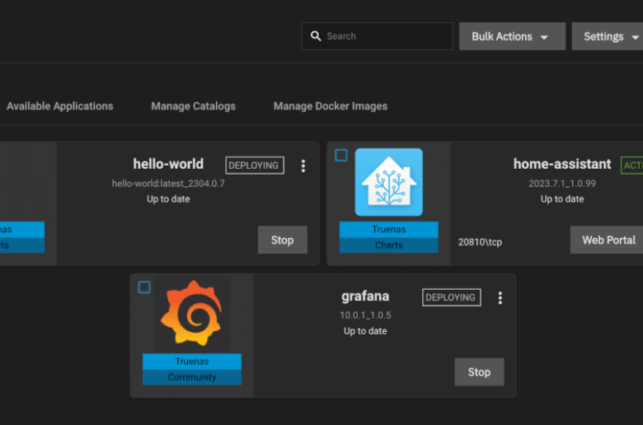
Task: Click grafana DEPLOYING status badge
Action: click(451, 297)
